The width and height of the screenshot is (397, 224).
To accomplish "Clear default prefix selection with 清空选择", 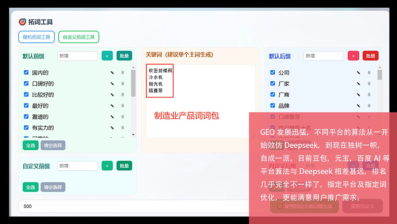I will tap(53, 145).
